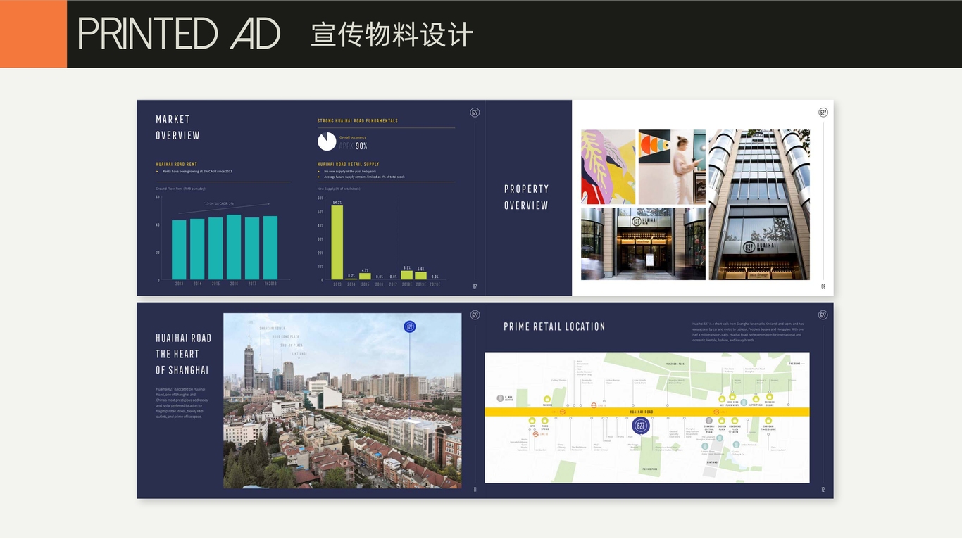Click the Shui On Plaza mall icon
Image resolution: width=962 pixels, height=539 pixels.
coord(722,421)
